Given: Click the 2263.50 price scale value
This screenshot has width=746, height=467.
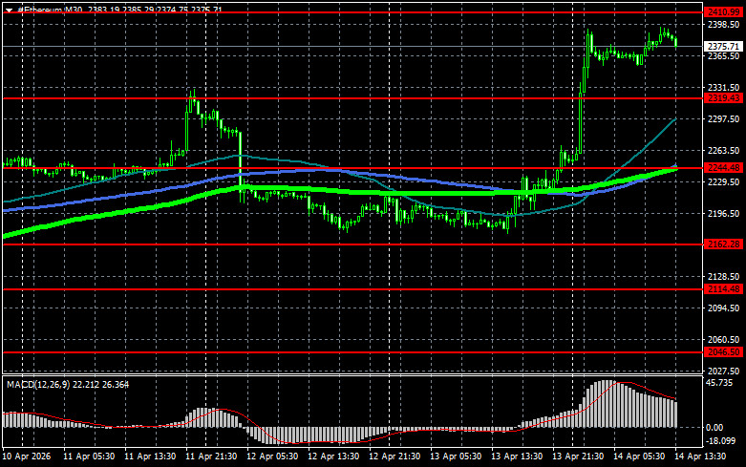Looking at the screenshot, I should [723, 151].
